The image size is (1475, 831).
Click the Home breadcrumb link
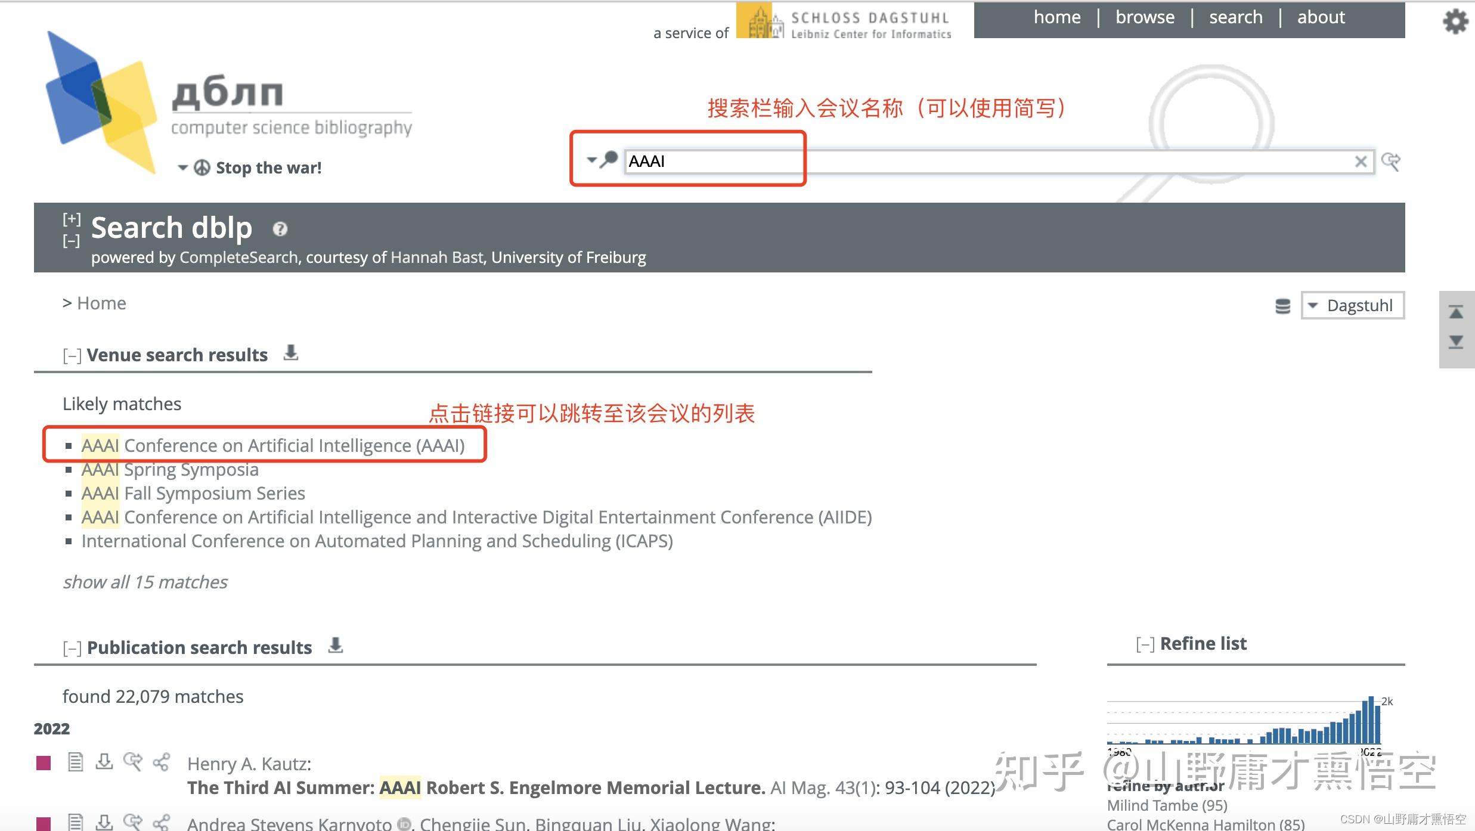coord(101,303)
